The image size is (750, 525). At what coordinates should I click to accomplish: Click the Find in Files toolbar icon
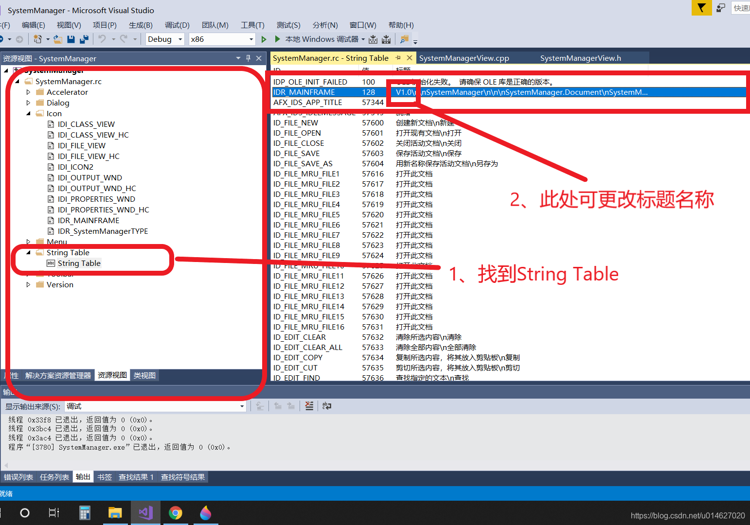[x=404, y=39]
